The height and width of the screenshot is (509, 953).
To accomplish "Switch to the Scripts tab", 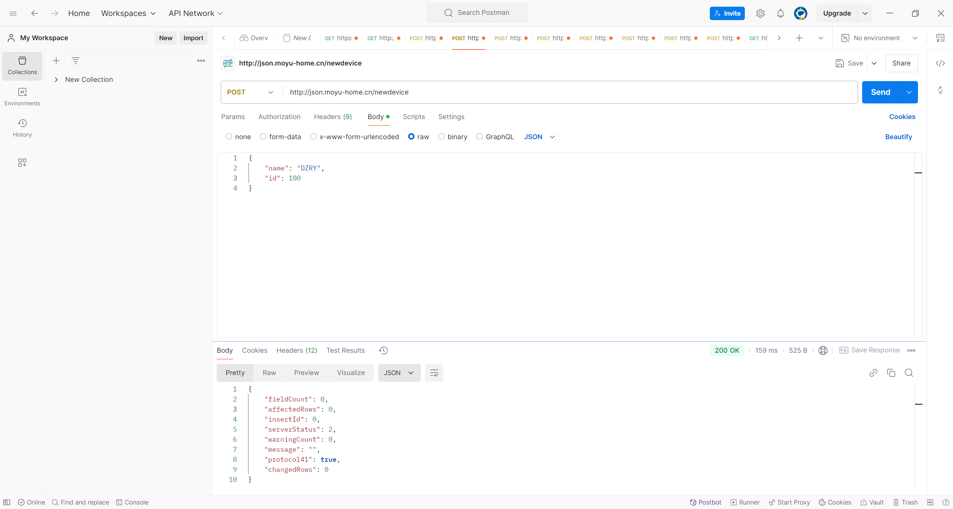I will [x=414, y=117].
